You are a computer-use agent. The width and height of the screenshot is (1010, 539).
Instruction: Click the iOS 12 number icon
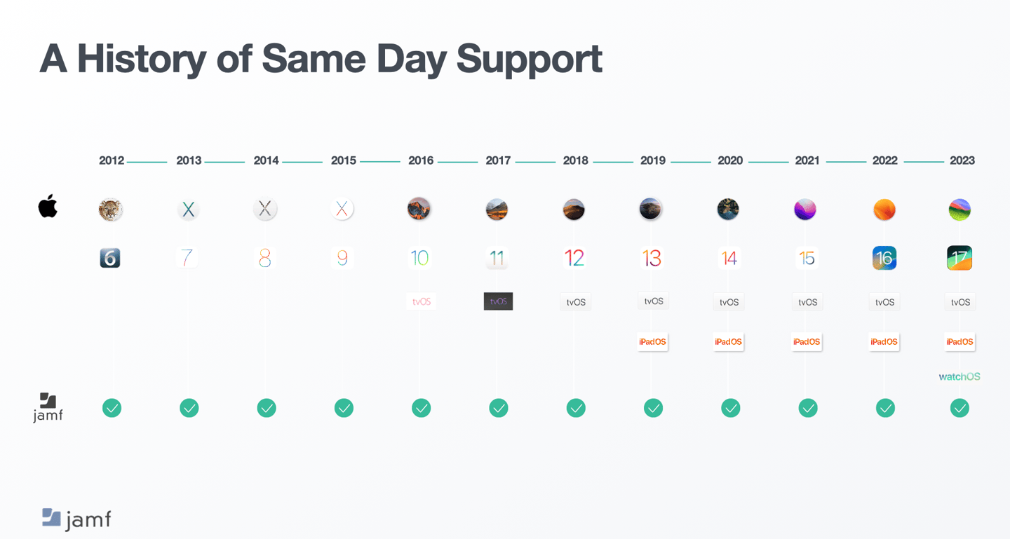pyautogui.click(x=574, y=258)
